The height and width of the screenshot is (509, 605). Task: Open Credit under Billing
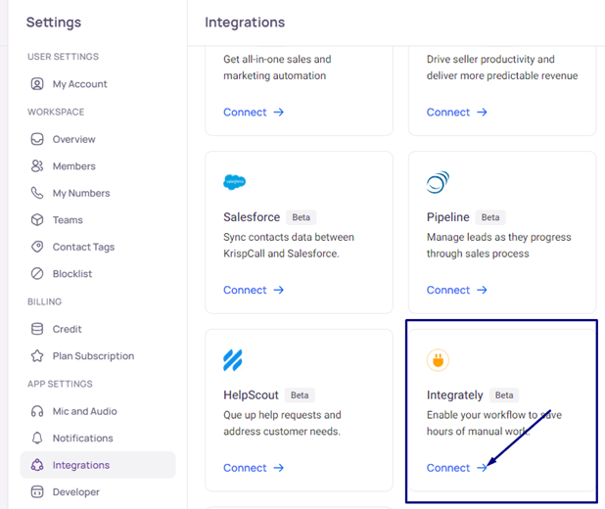tap(67, 329)
